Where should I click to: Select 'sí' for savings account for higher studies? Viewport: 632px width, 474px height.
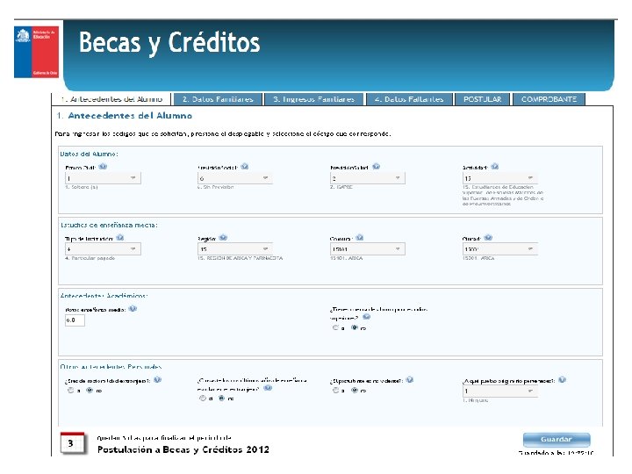click(335, 327)
